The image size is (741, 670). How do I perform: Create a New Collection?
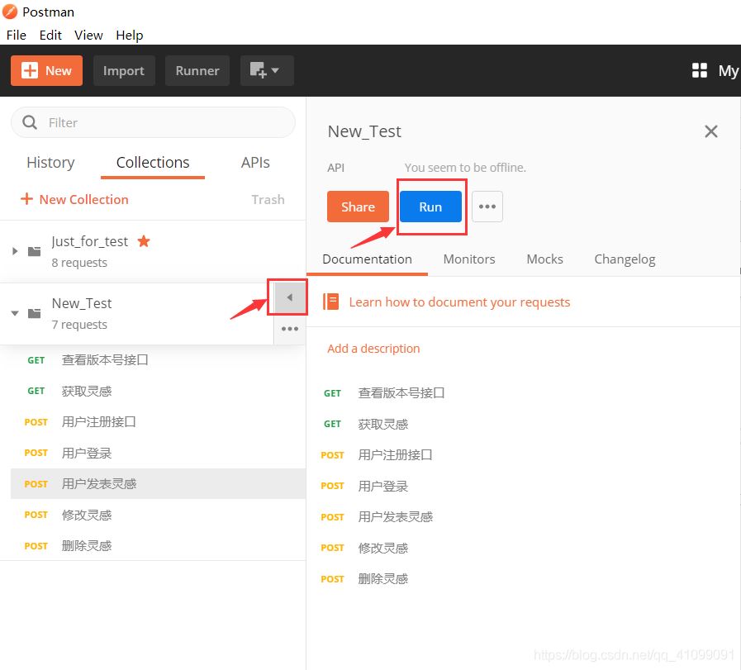[74, 199]
